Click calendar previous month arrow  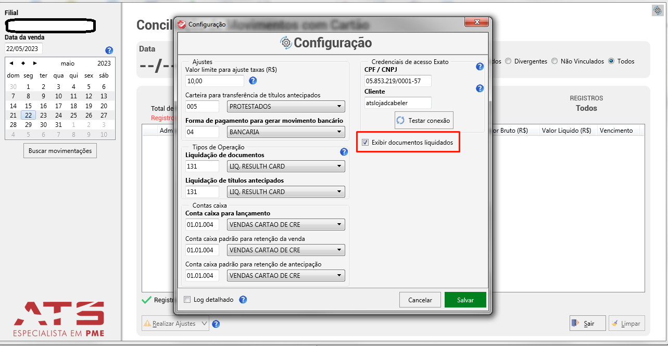click(x=11, y=63)
